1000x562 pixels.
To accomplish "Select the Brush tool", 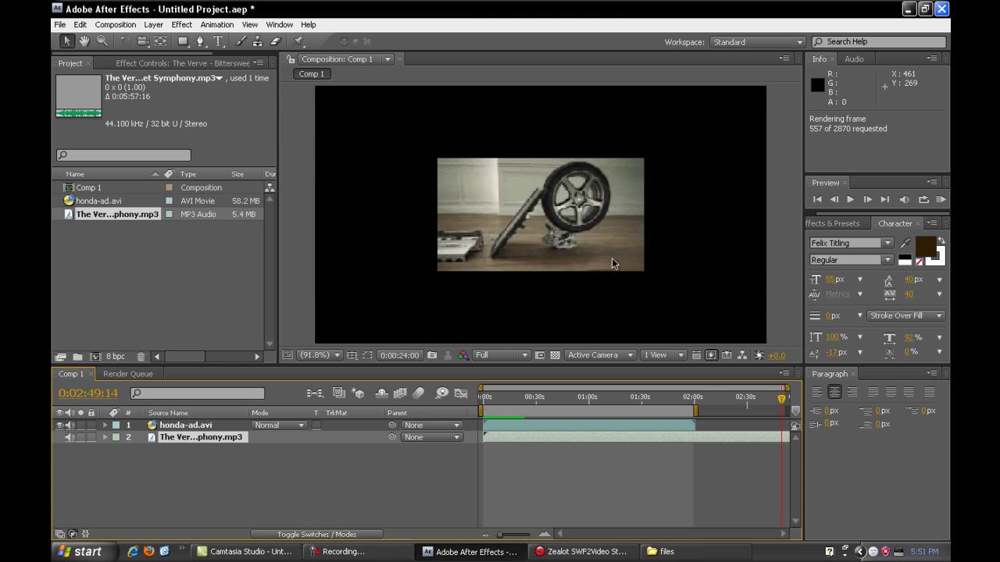I will pos(241,41).
